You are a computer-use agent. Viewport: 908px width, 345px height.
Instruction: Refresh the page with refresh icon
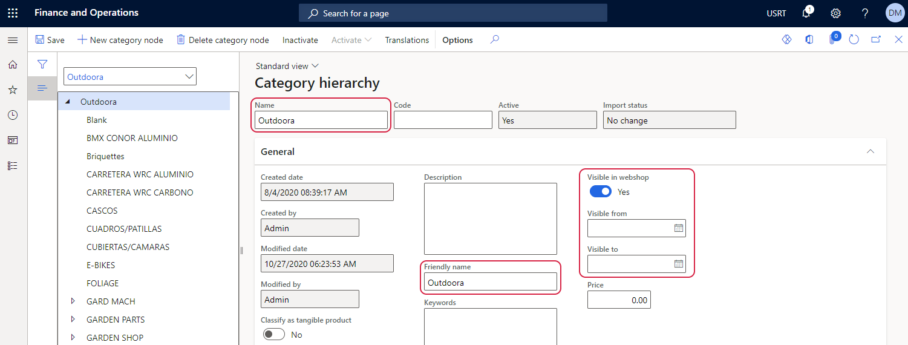[854, 40]
